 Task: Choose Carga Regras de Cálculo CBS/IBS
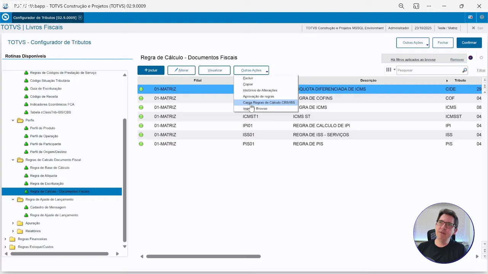[x=268, y=102]
